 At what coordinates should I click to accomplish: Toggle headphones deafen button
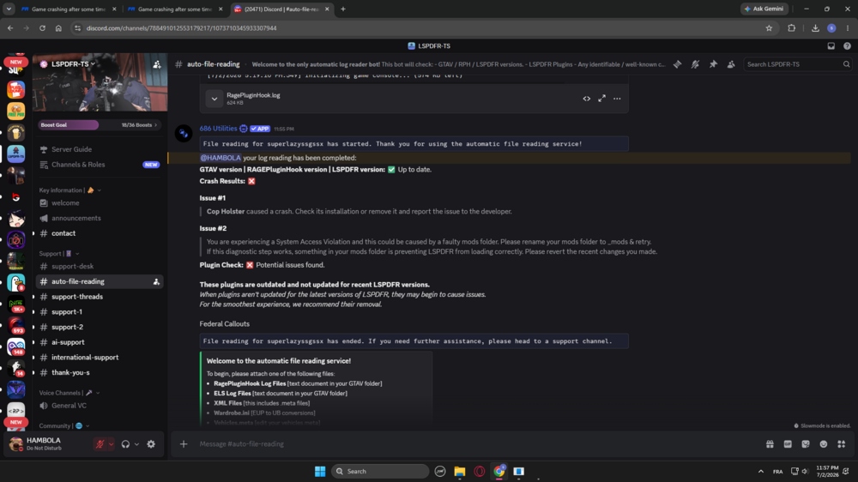pos(126,444)
